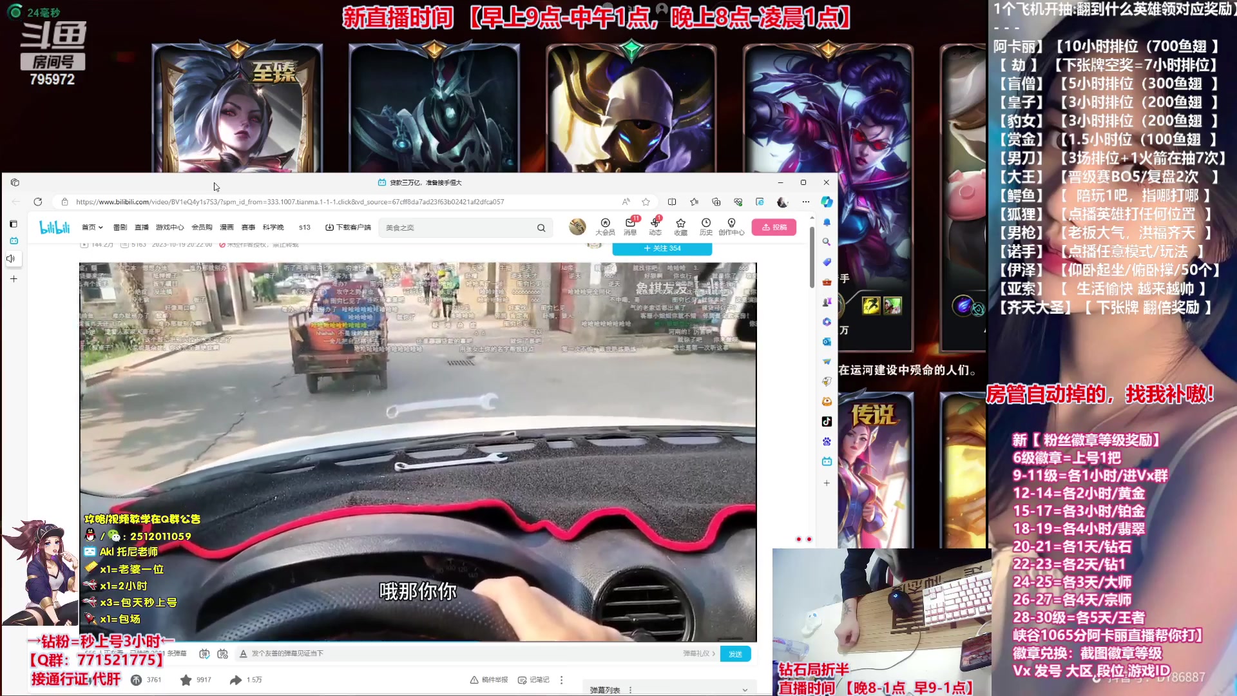This screenshot has width=1237, height=696.
Task: Click the coin icon under video
Action: click(137, 680)
